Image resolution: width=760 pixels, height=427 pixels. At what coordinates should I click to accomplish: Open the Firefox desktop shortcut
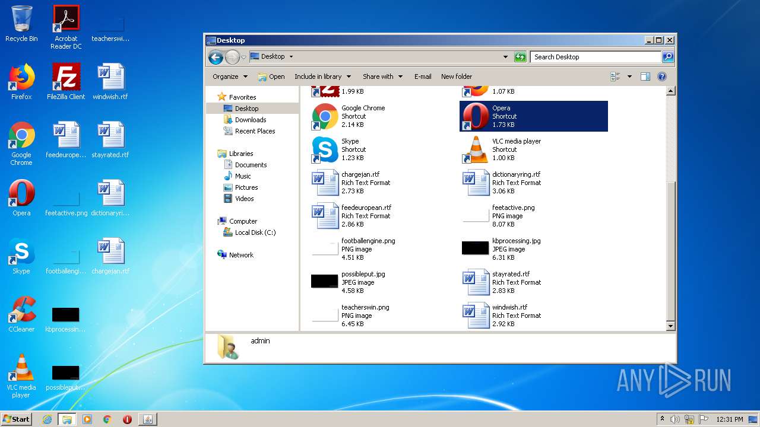[x=21, y=82]
